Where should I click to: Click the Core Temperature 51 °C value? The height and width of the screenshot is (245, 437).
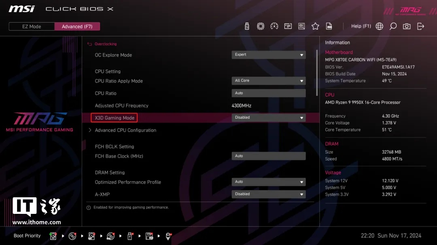386,130
